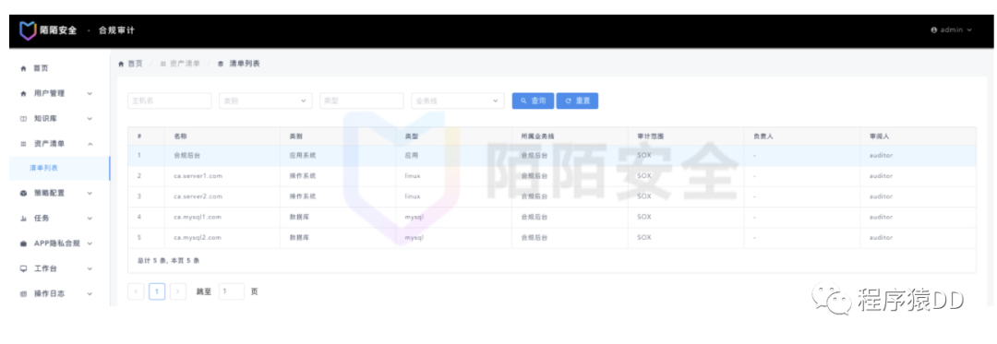Open the admin account dropdown arrow
Viewport: 997px width, 344px height.
[x=969, y=30]
